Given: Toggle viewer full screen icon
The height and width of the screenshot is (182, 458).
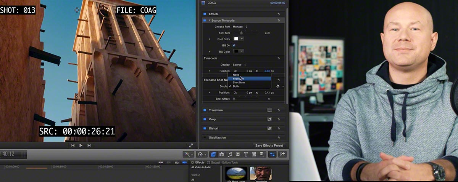Looking at the screenshot, I should (x=191, y=145).
